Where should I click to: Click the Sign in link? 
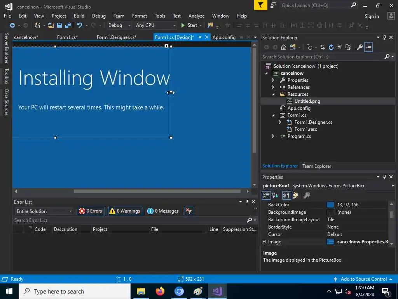[372, 16]
